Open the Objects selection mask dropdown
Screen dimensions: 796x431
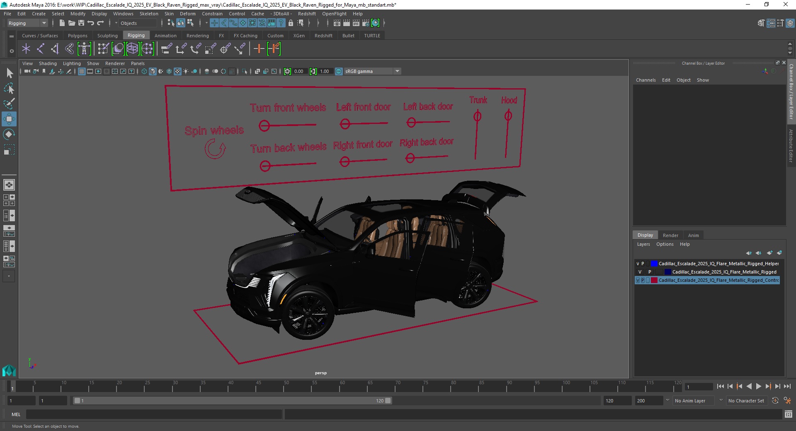(138, 23)
